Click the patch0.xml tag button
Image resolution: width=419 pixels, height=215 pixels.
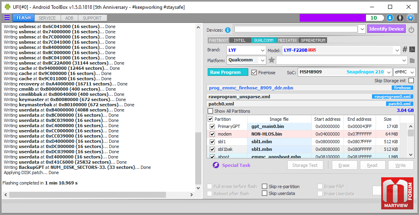[x=399, y=104]
